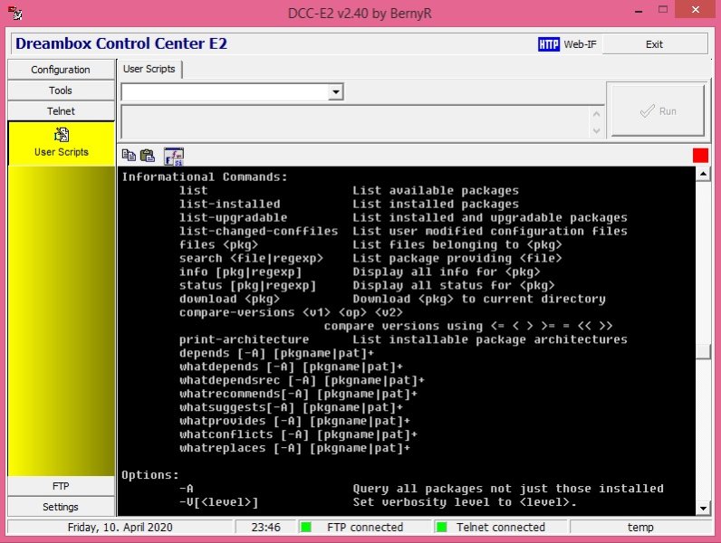Click terminal scrollbar up arrow

pyautogui.click(x=703, y=174)
